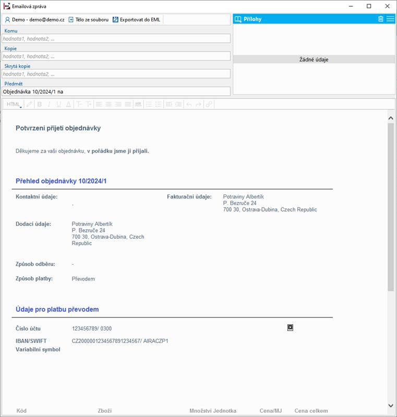Redo the last edit
This screenshot has width=397, height=417.
[198, 104]
